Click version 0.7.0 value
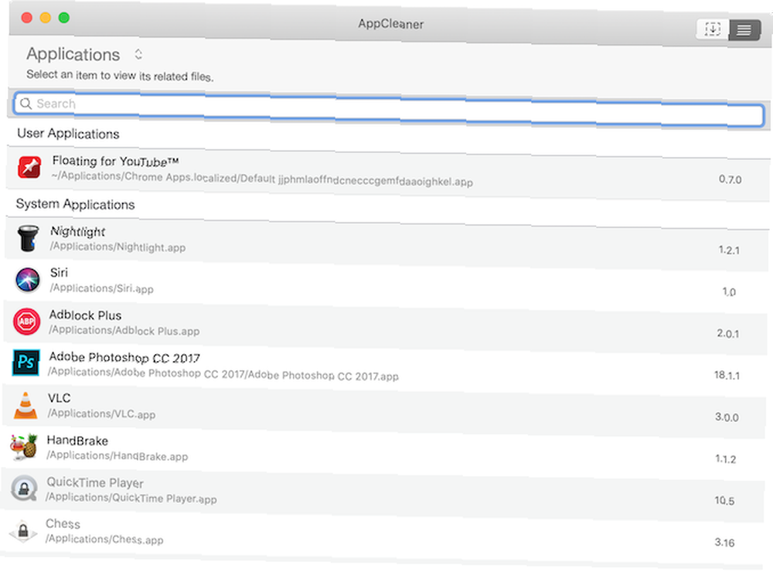This screenshot has width=773, height=572. coord(730,179)
